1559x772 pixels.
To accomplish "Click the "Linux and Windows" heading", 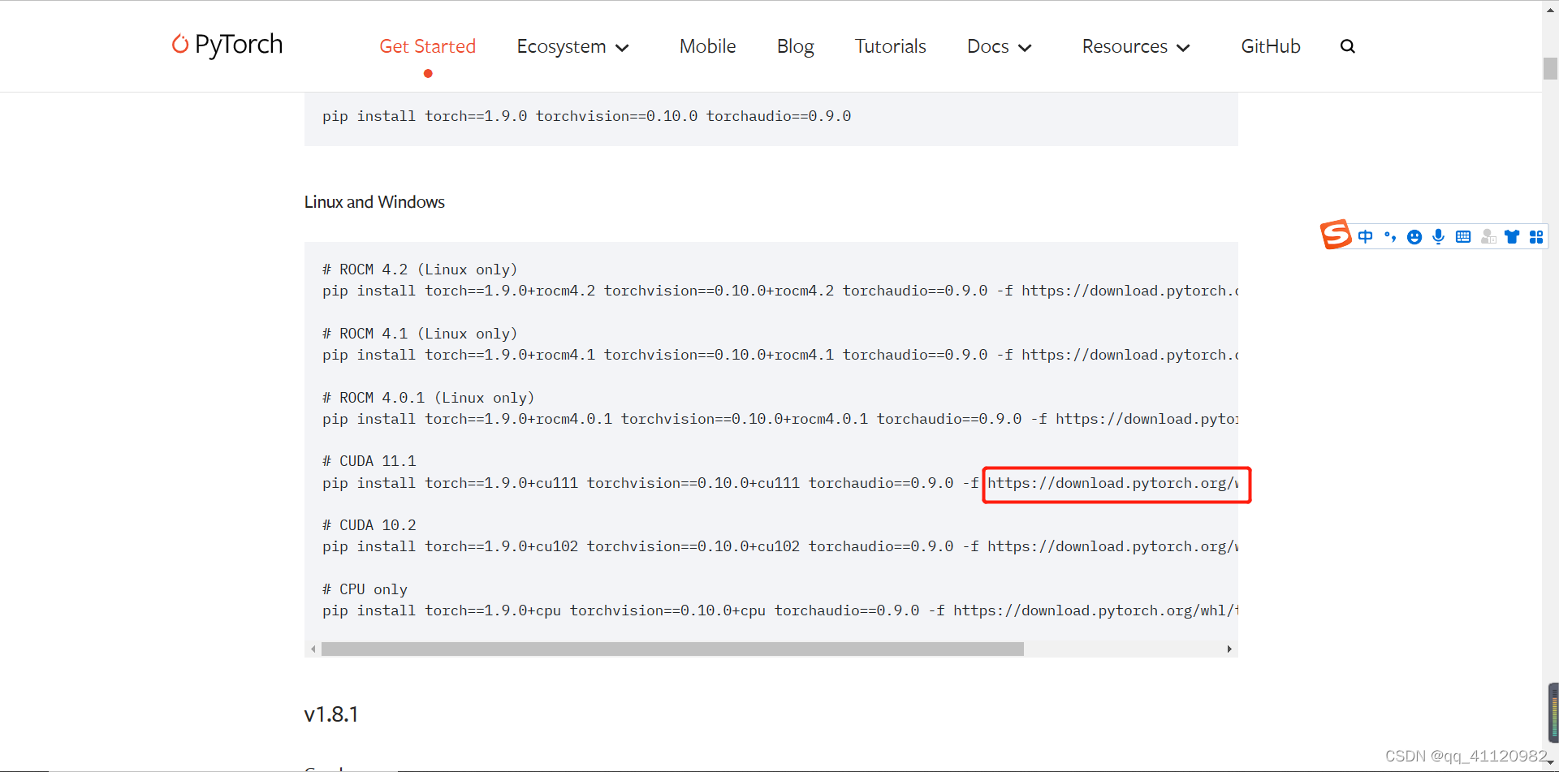I will click(374, 201).
